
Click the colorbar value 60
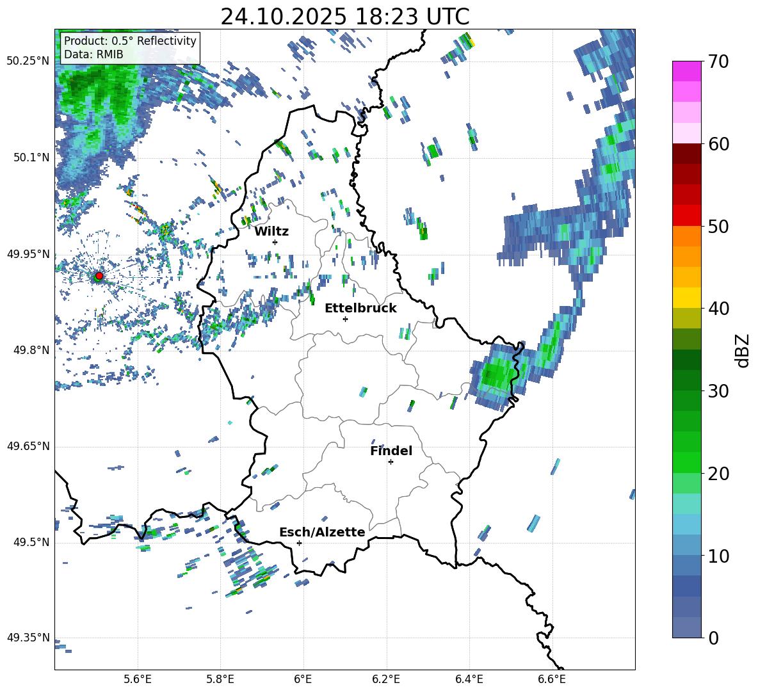point(718,144)
